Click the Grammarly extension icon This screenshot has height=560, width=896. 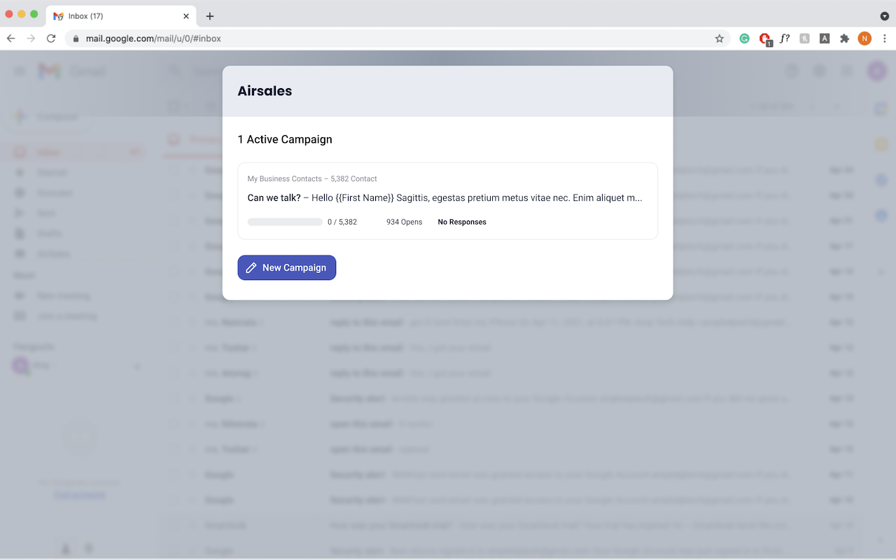click(745, 38)
